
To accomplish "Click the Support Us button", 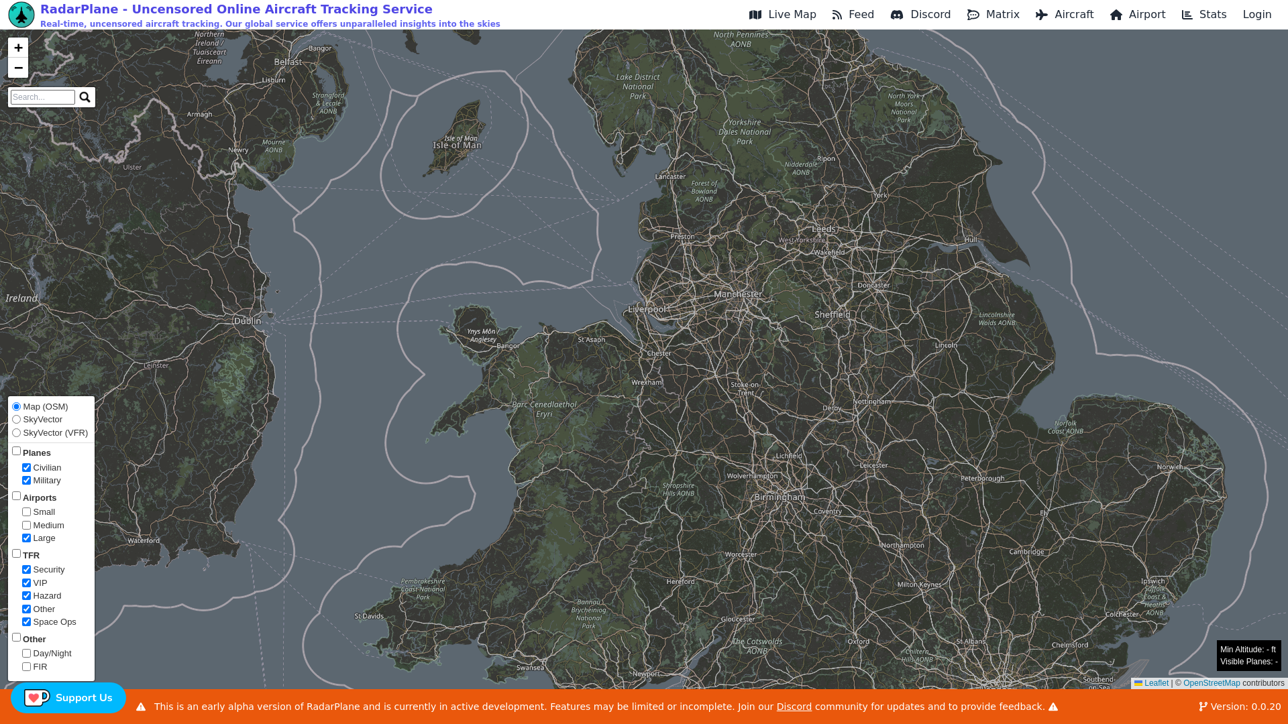I will [68, 698].
